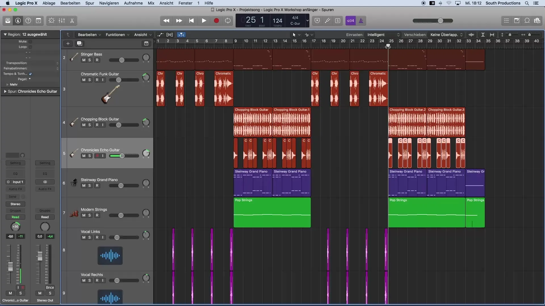This screenshot has width=545, height=306.
Task: Open the Mixer faders icon
Action: tap(62, 21)
